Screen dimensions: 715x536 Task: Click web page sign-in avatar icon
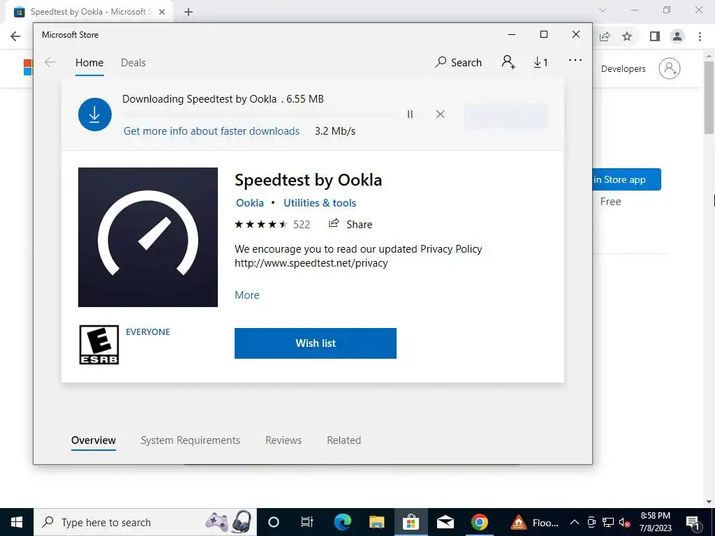[670, 68]
